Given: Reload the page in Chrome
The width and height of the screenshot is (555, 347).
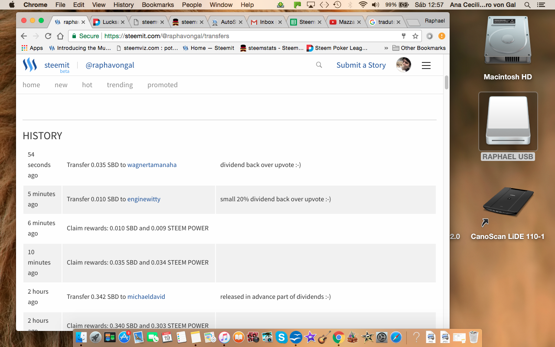Looking at the screenshot, I should [48, 36].
